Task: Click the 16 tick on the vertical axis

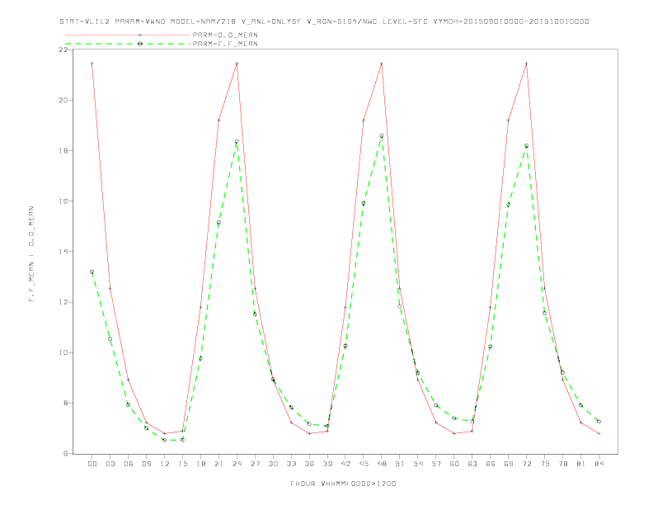Action: [63, 201]
